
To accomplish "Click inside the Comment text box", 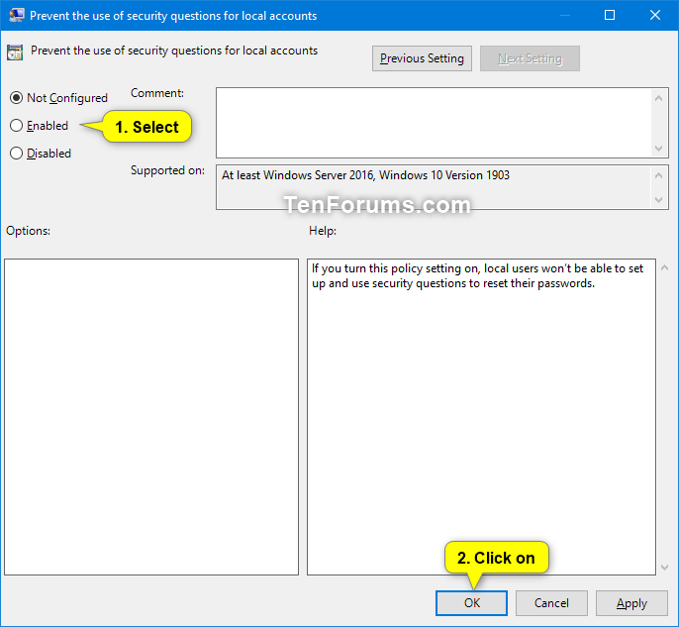I will (x=434, y=122).
